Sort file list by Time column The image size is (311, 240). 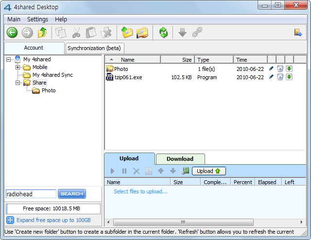251,60
